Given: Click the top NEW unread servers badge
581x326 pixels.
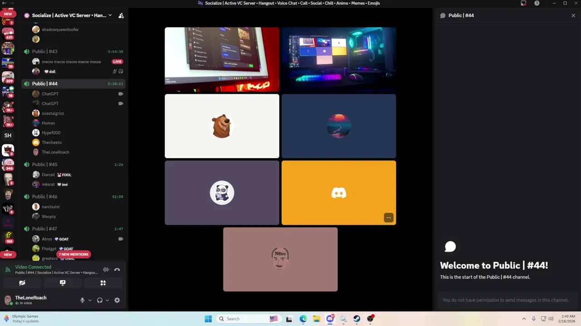Looking at the screenshot, I should tap(8, 14).
